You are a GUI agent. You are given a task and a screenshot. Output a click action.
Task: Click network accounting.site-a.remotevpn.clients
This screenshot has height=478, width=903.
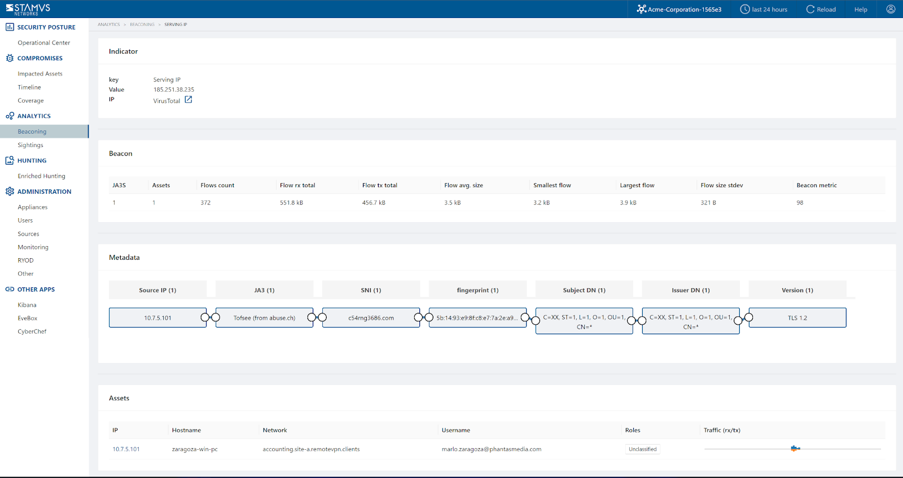click(311, 449)
